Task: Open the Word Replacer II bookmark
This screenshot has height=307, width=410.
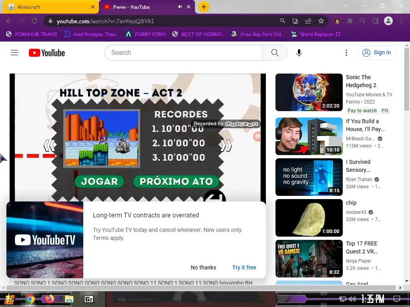Action: click(316, 34)
